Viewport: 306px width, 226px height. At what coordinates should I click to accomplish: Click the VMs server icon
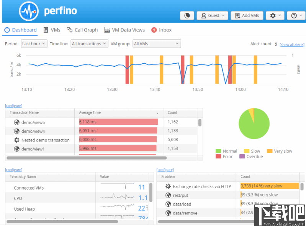click(46, 30)
